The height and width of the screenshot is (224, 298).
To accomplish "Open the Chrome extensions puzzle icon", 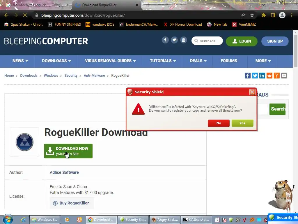I will (264, 15).
